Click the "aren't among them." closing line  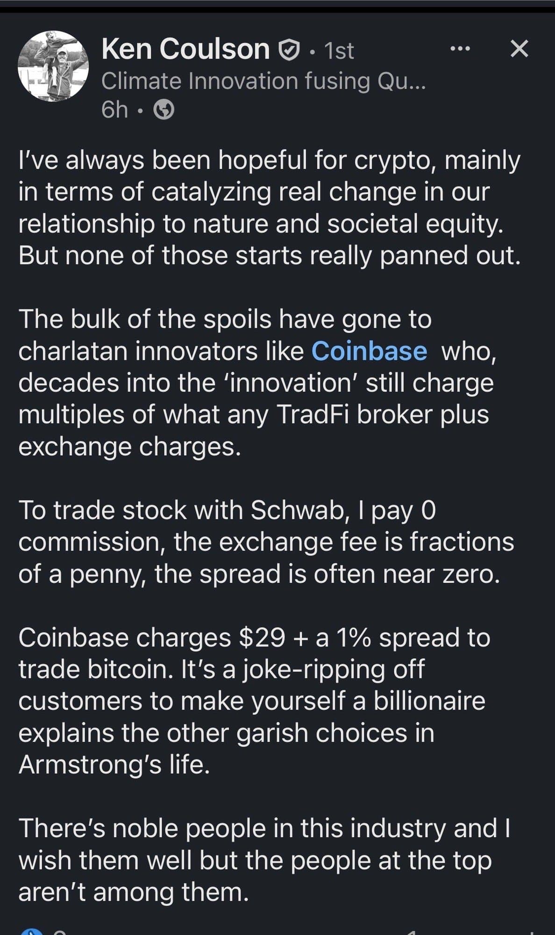[133, 892]
